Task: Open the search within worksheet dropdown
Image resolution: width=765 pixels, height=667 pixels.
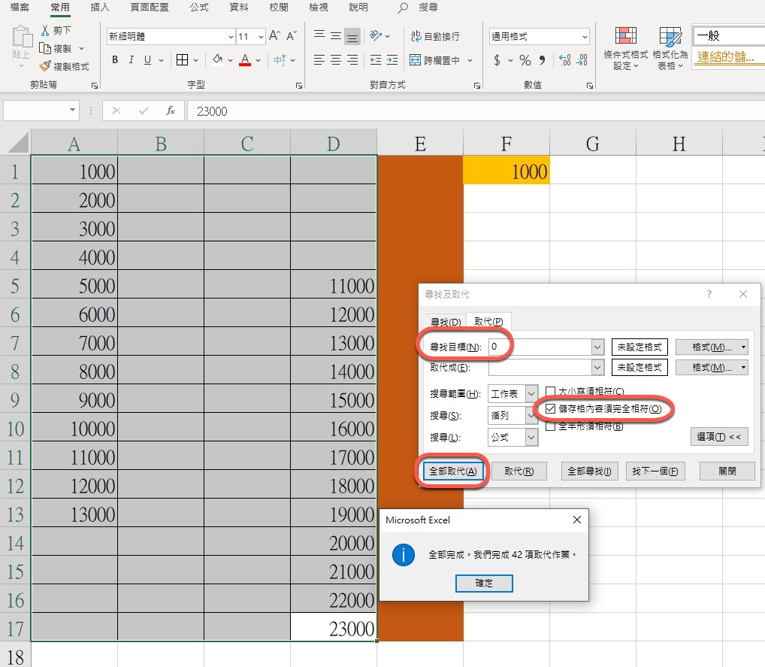Action: [531, 393]
